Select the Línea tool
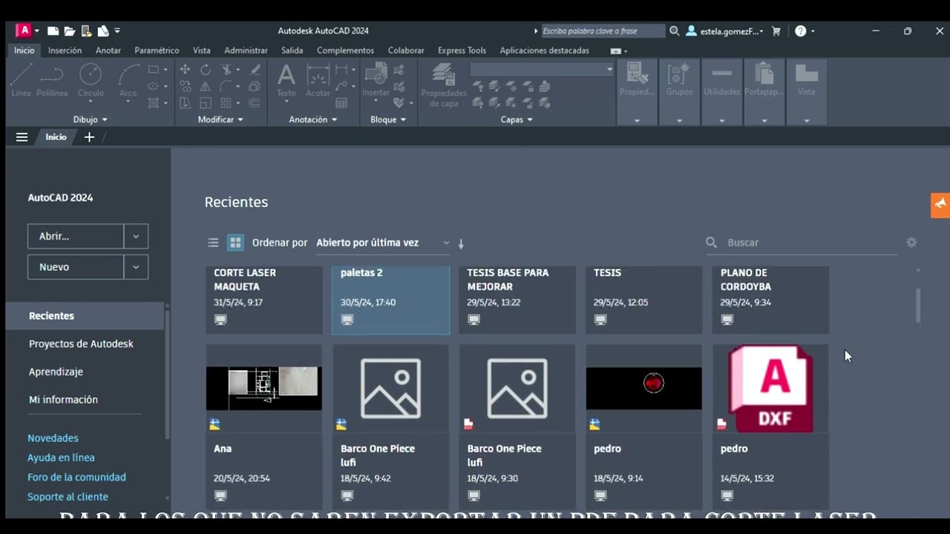The height and width of the screenshot is (534, 950). [x=21, y=81]
